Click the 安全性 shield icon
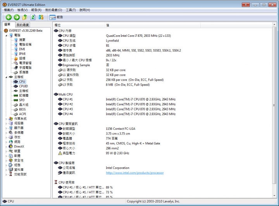279x206 pixels. [x=11, y=160]
